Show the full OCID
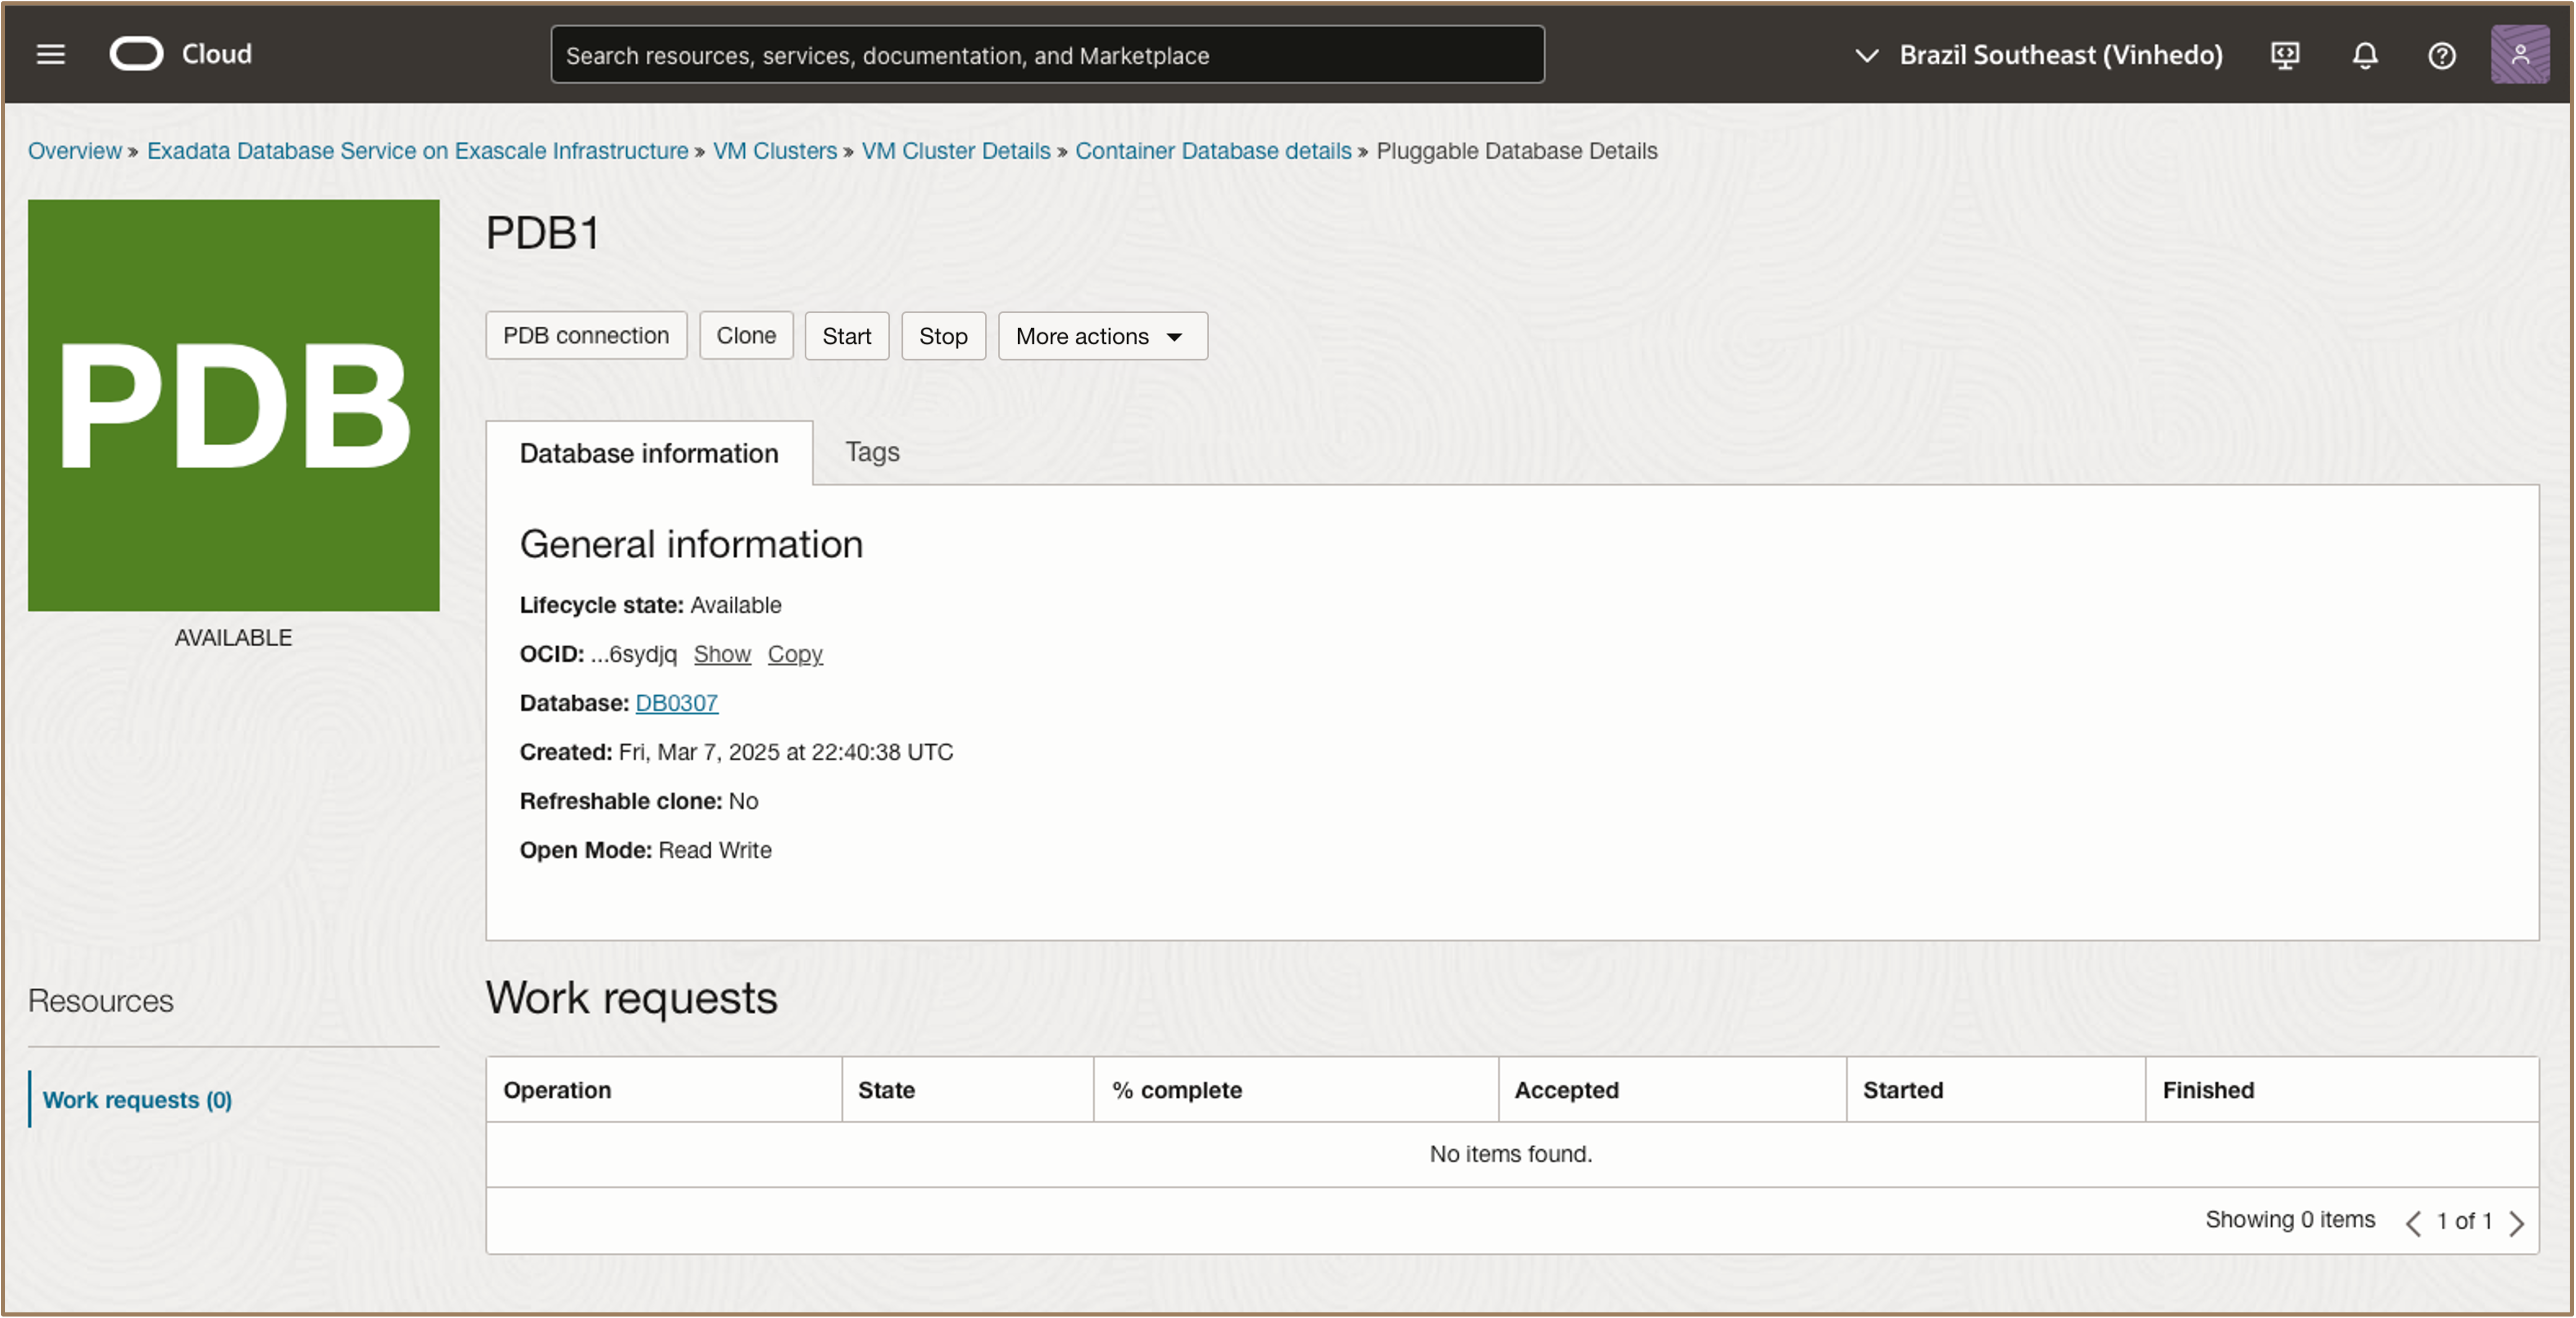Viewport: 2576px width, 1318px height. click(x=722, y=654)
